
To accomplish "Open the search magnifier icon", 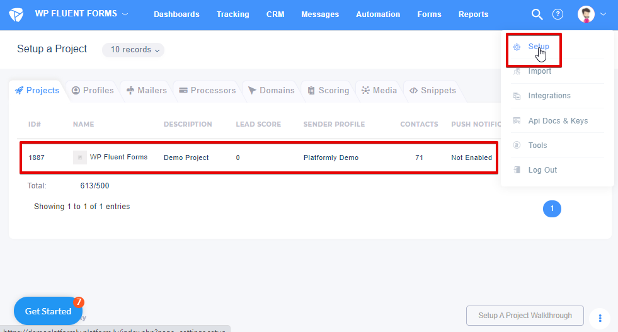I will point(537,14).
